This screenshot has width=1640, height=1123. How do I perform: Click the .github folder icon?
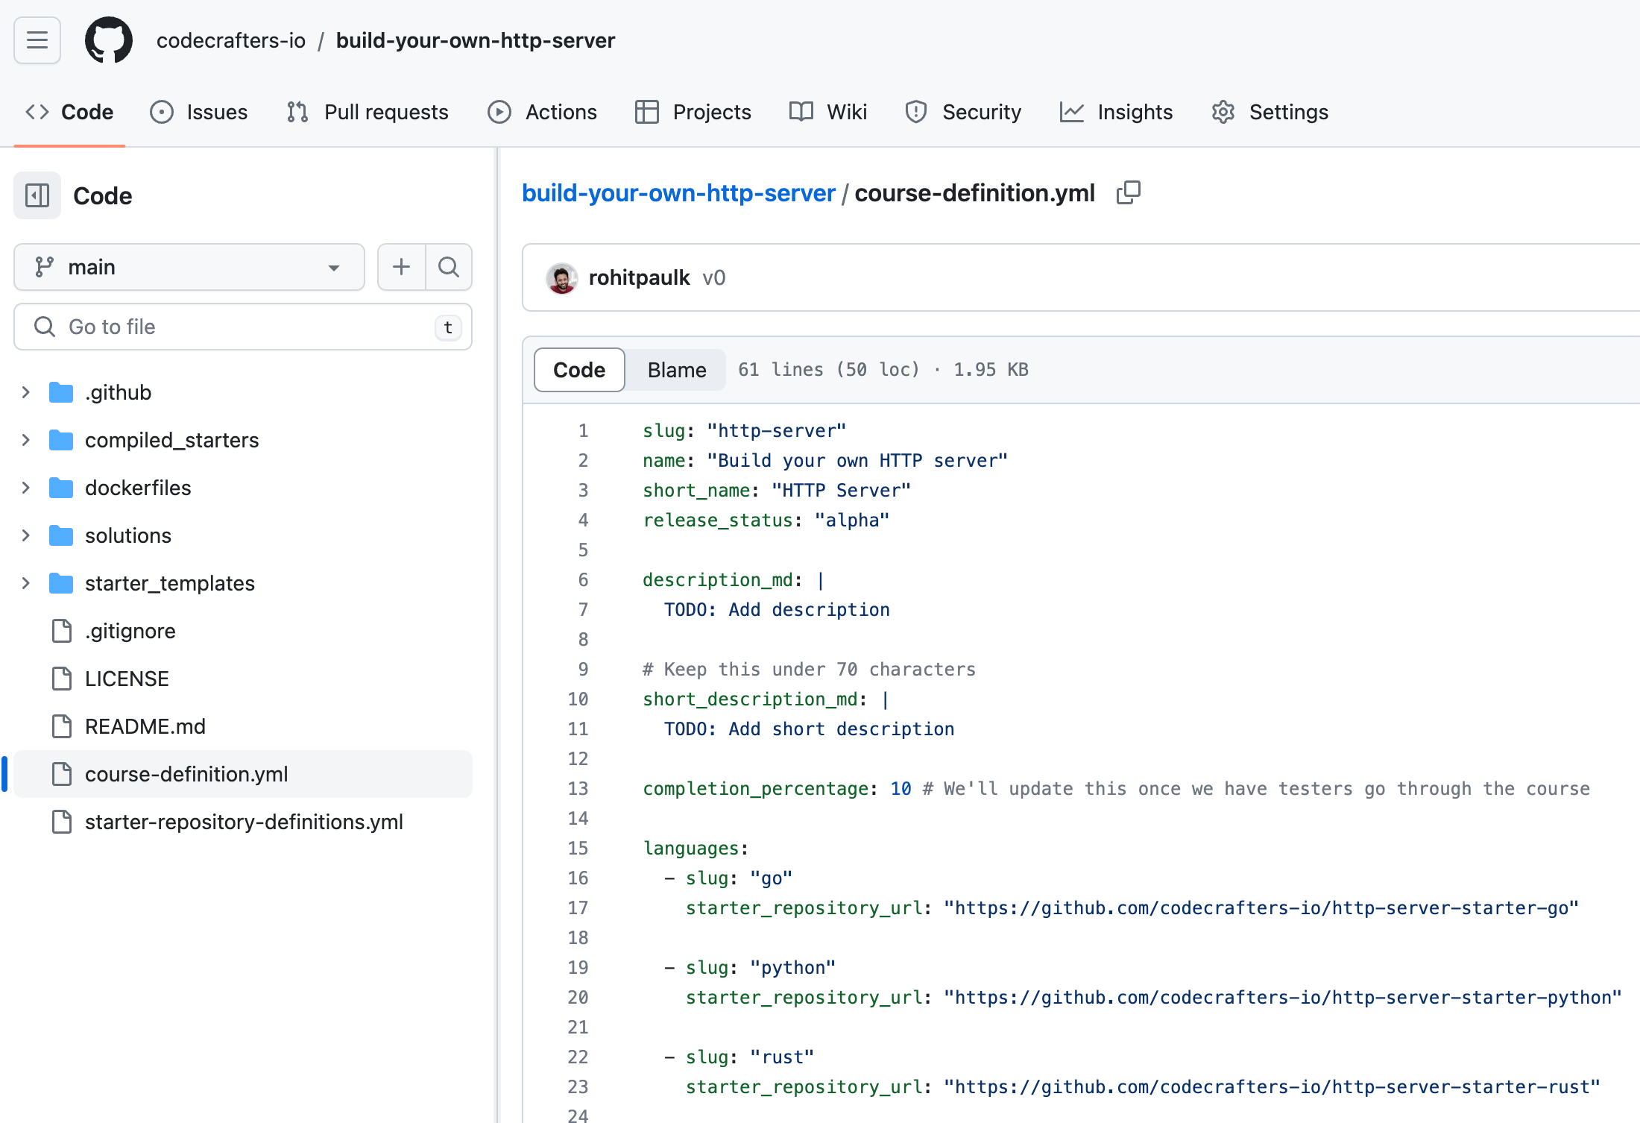[61, 392]
